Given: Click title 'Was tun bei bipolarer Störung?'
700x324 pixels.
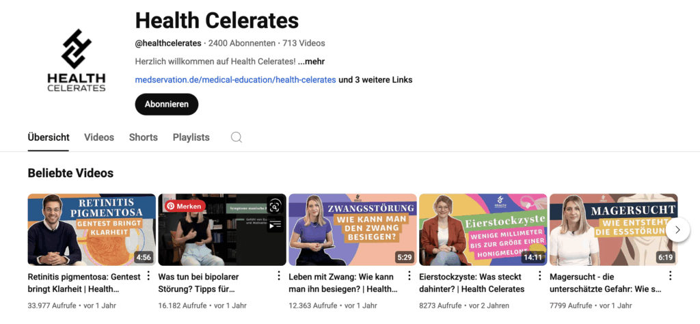Looking at the screenshot, I should pos(199,283).
